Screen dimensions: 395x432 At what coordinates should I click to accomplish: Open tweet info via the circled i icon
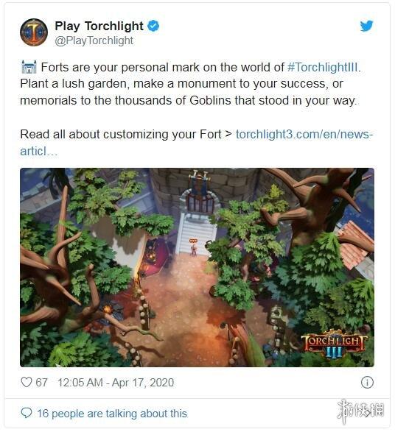[367, 382]
